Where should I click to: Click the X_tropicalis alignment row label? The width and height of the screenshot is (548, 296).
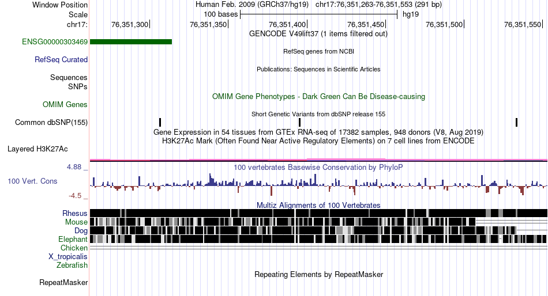tap(68, 257)
